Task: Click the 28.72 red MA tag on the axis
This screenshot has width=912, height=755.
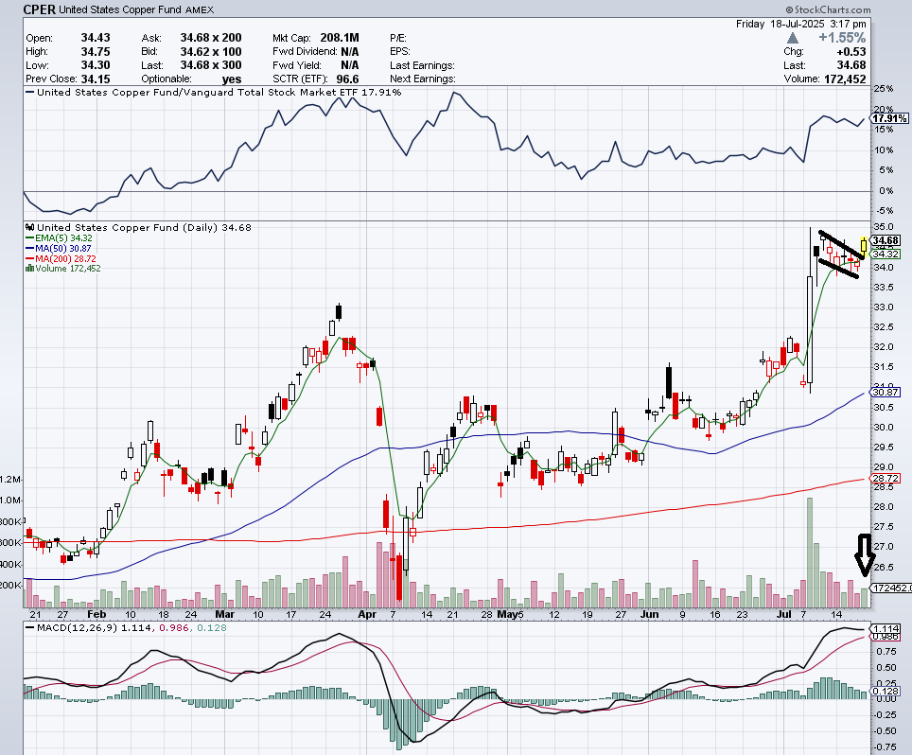Action: pyautogui.click(x=886, y=478)
